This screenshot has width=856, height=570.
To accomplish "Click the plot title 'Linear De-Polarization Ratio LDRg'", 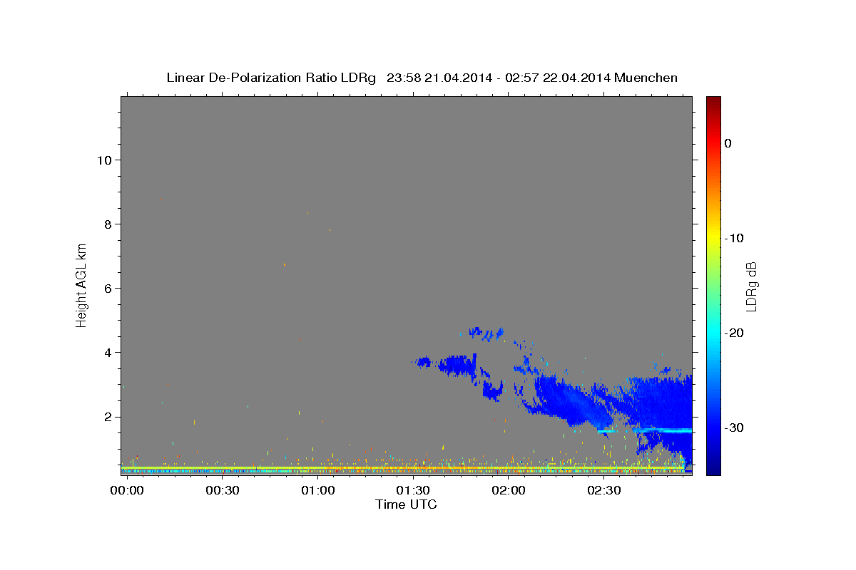I will [270, 78].
